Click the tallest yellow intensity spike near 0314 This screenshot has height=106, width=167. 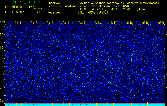(x=63, y=103)
